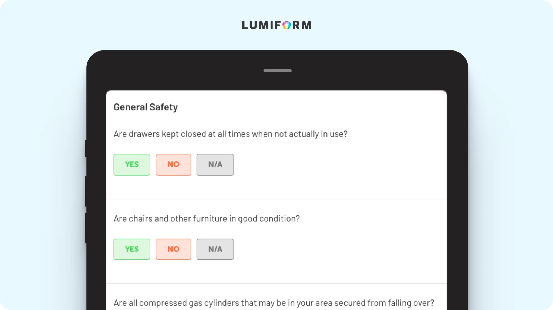The height and width of the screenshot is (310, 553).
Task: Mark the chairs and furniture question as N/A
Action: [x=215, y=249]
